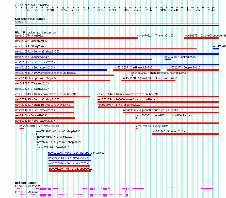Viewport: 226px width, 198px height.
Task: Click the red nsv6503637 variant bar
Action: [137, 70]
